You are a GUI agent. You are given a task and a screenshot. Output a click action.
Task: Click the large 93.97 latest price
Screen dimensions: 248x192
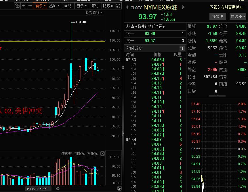[148, 16]
